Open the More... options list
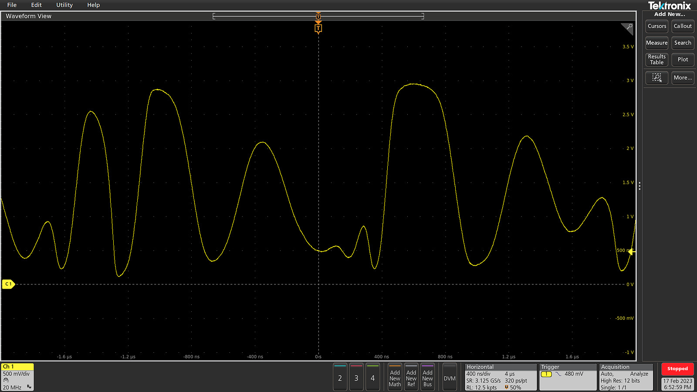This screenshot has width=697, height=392. [683, 78]
